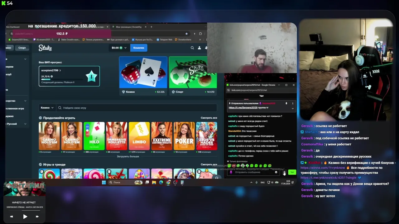Select the Спорт tab in Stake header
Image resolution: width=399 pixels, height=224 pixels.
coord(22,48)
